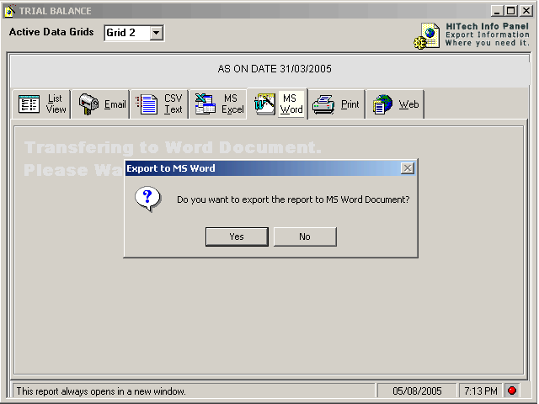Click the 7:13 PM time panel

click(481, 391)
